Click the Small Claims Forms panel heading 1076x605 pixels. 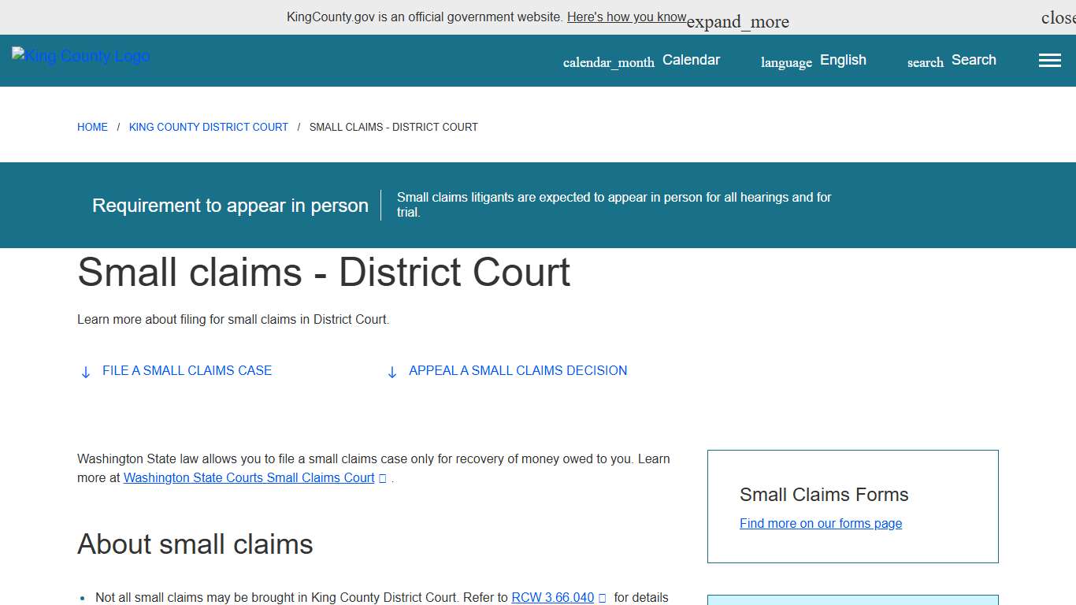[x=824, y=495]
